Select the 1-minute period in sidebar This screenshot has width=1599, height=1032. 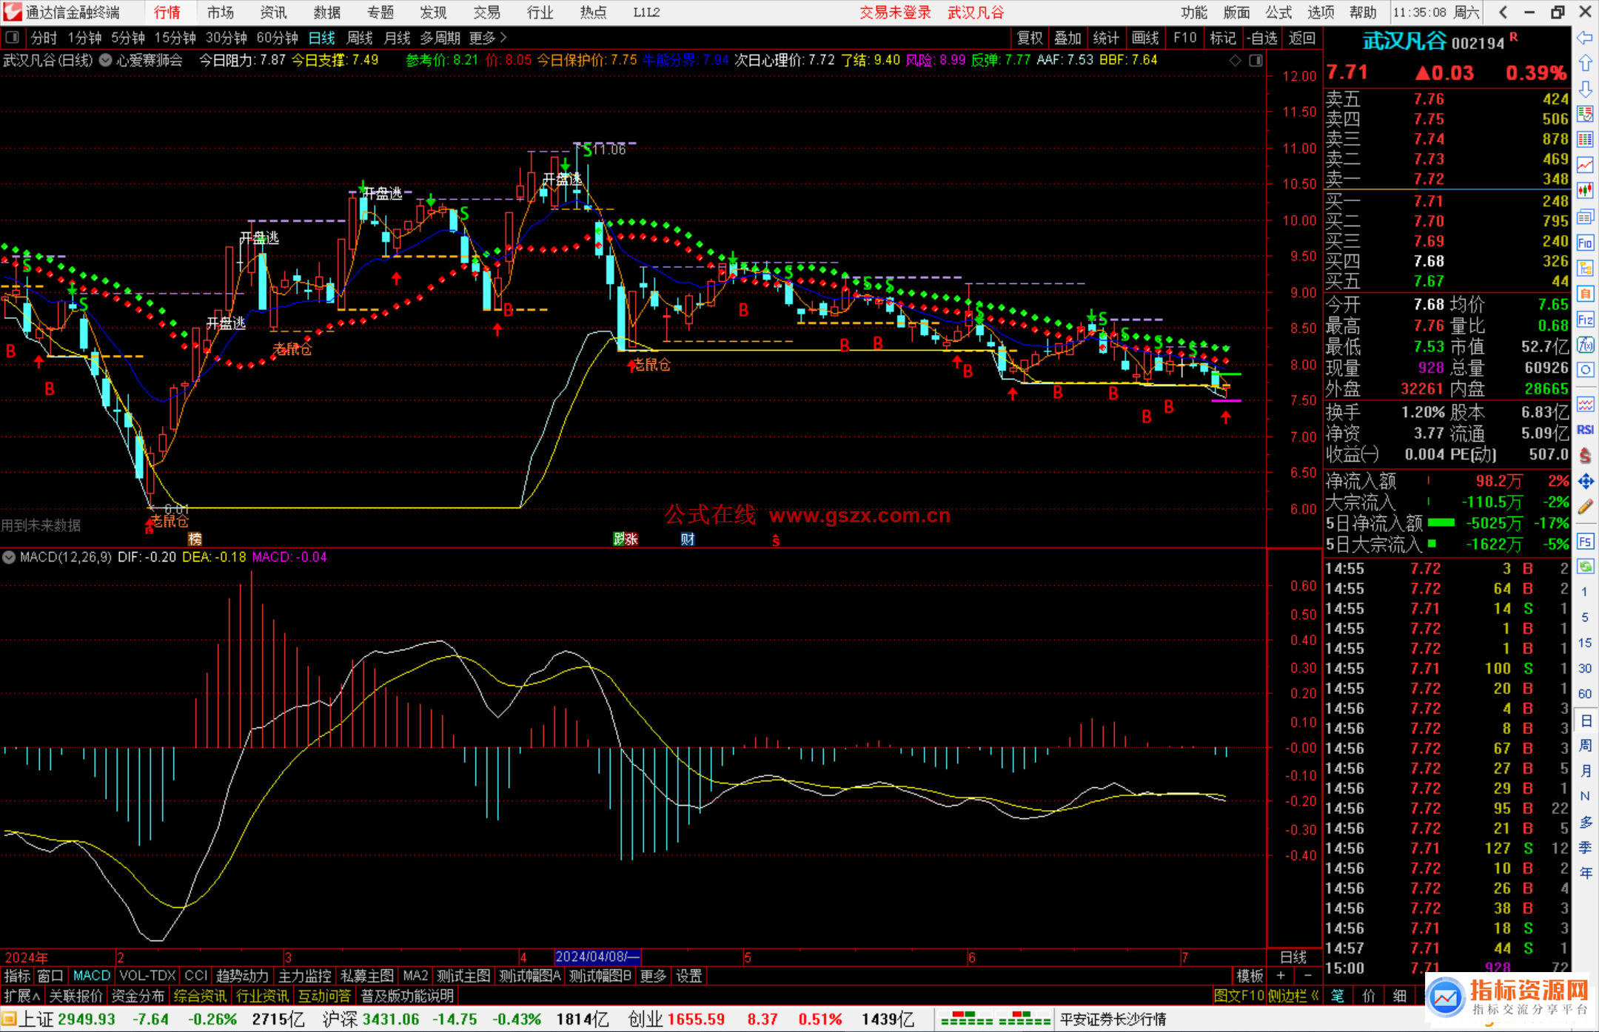pyautogui.click(x=1585, y=592)
